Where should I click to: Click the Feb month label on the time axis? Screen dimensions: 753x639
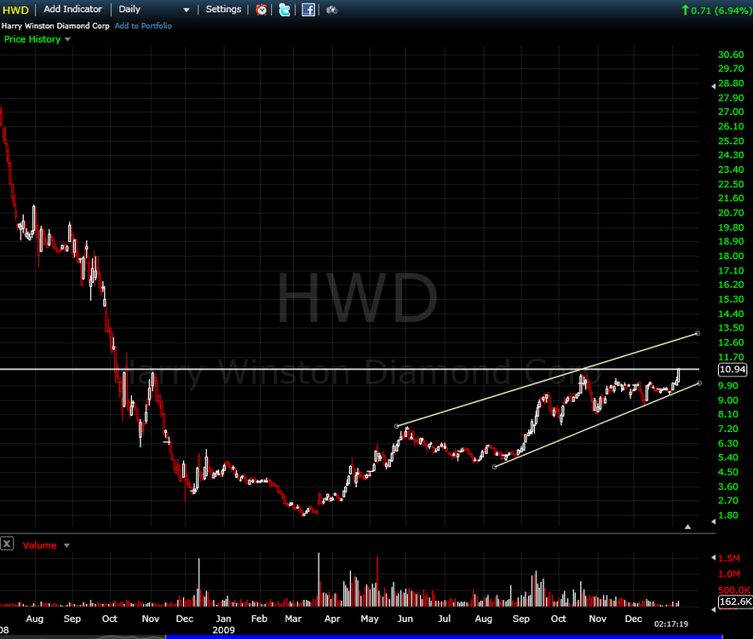259,619
